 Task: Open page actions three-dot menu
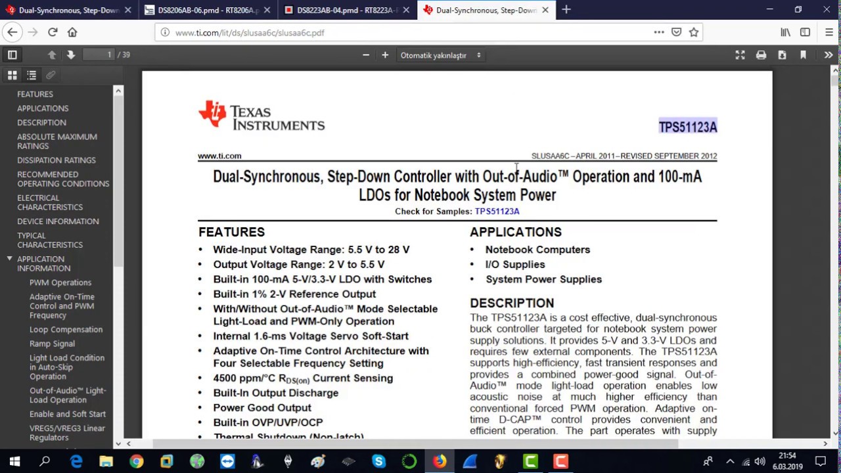point(659,32)
